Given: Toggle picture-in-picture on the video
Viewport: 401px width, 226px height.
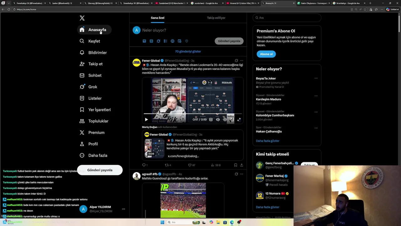Looking at the screenshot, I should pyautogui.click(x=232, y=120).
